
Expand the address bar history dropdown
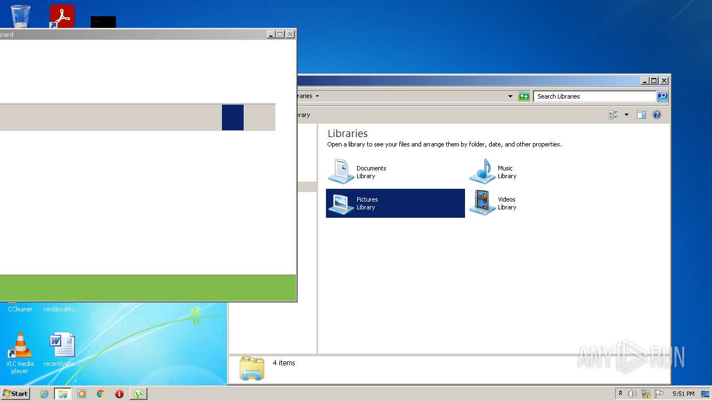pos(510,96)
